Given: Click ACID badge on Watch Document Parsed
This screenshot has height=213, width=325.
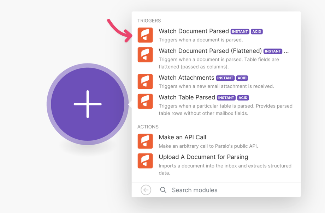Looking at the screenshot, I should point(257,31).
